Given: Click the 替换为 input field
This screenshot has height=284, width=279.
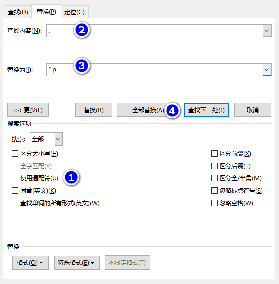Looking at the screenshot, I should tap(154, 70).
